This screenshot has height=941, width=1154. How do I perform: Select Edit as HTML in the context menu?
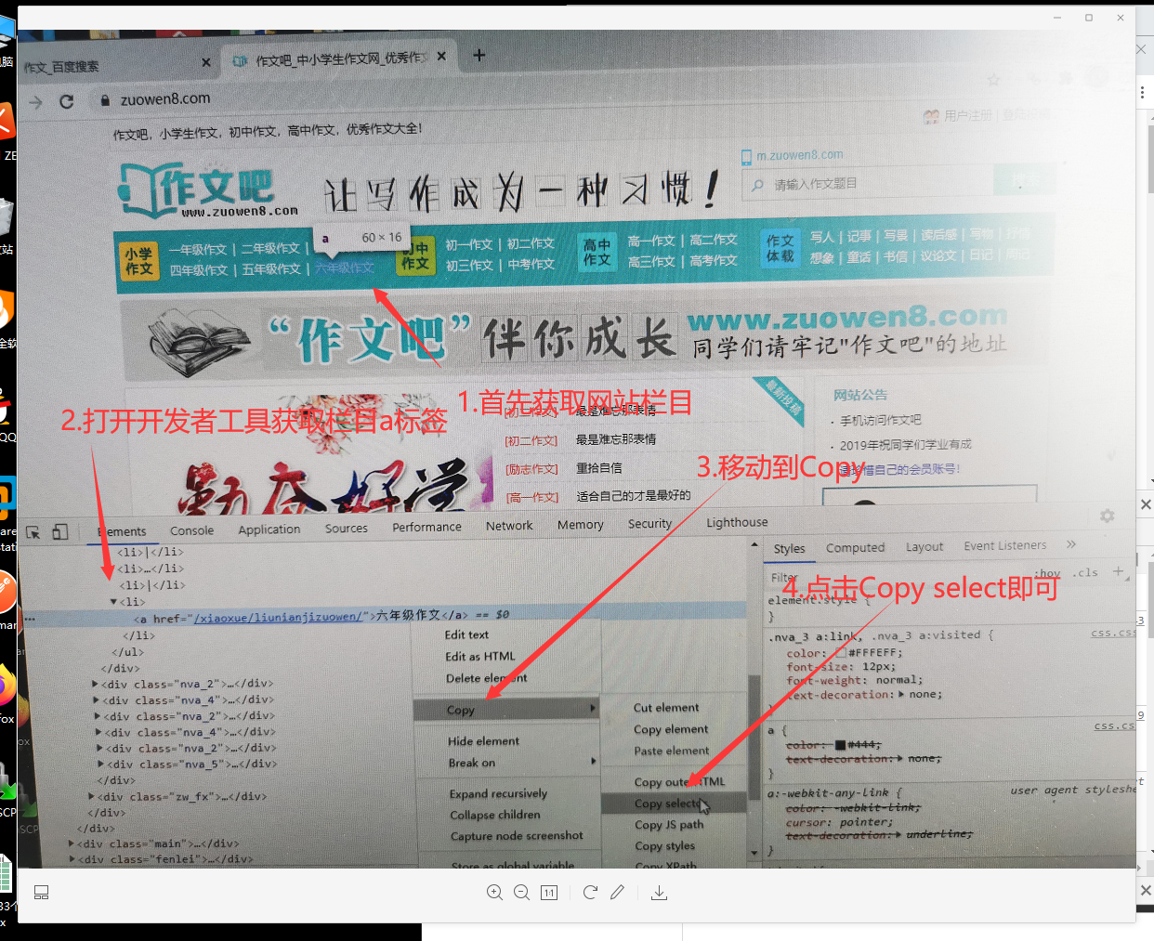pyautogui.click(x=479, y=656)
